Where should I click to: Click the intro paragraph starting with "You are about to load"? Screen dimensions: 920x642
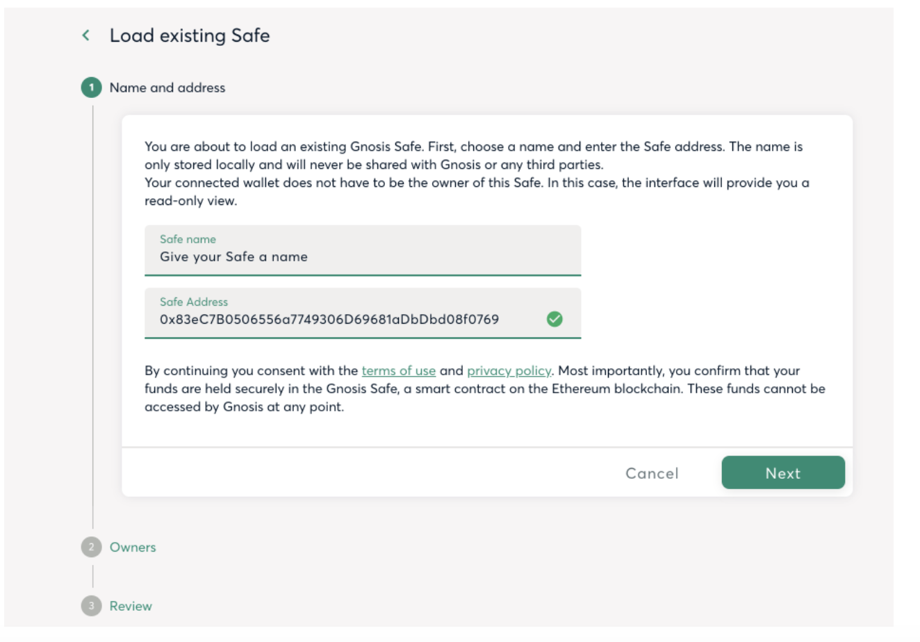click(x=477, y=174)
